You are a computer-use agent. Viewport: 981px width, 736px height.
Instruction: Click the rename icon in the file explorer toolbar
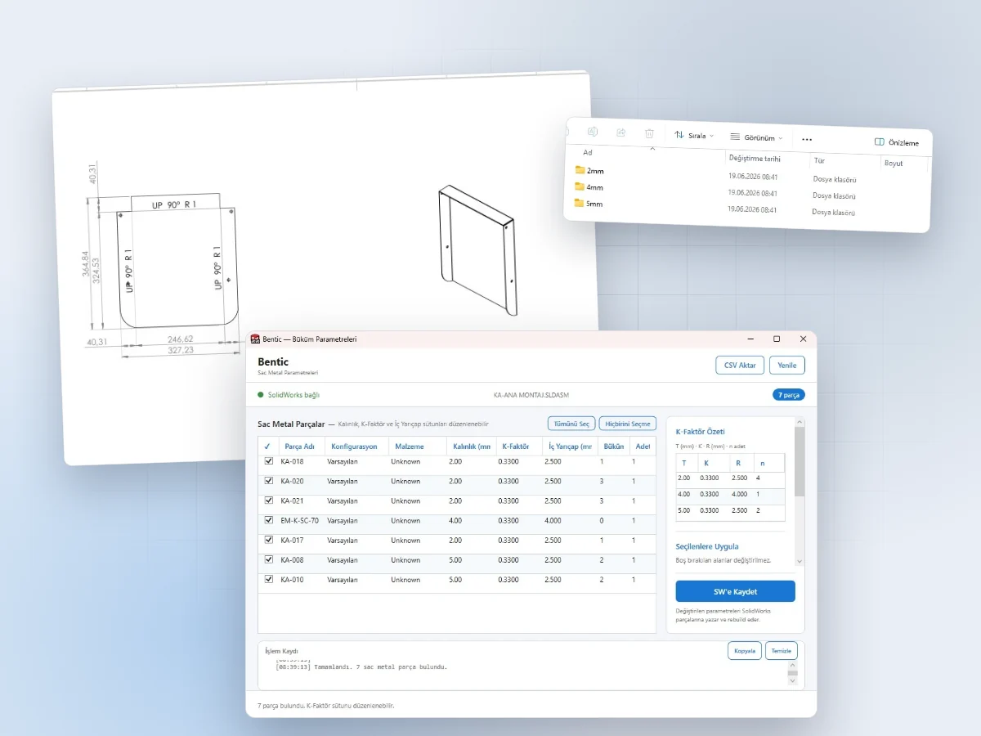coord(593,132)
